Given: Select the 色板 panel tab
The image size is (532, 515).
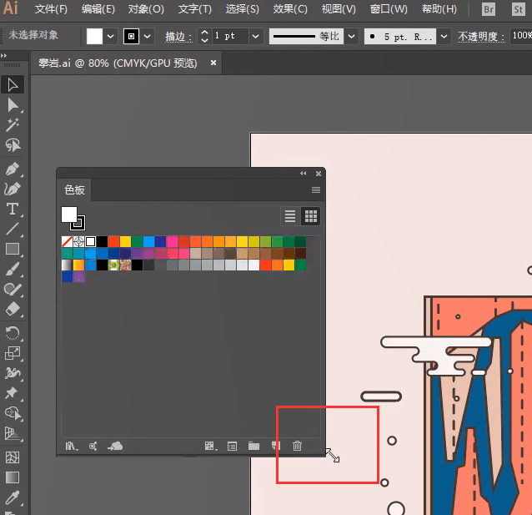Looking at the screenshot, I should point(75,190).
